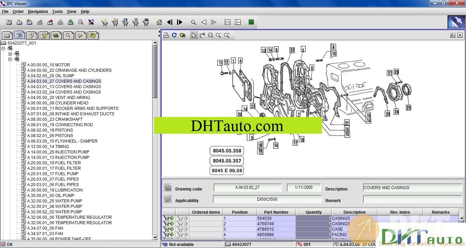
Task: Click callout number 22 on the drawing
Action: (292, 50)
